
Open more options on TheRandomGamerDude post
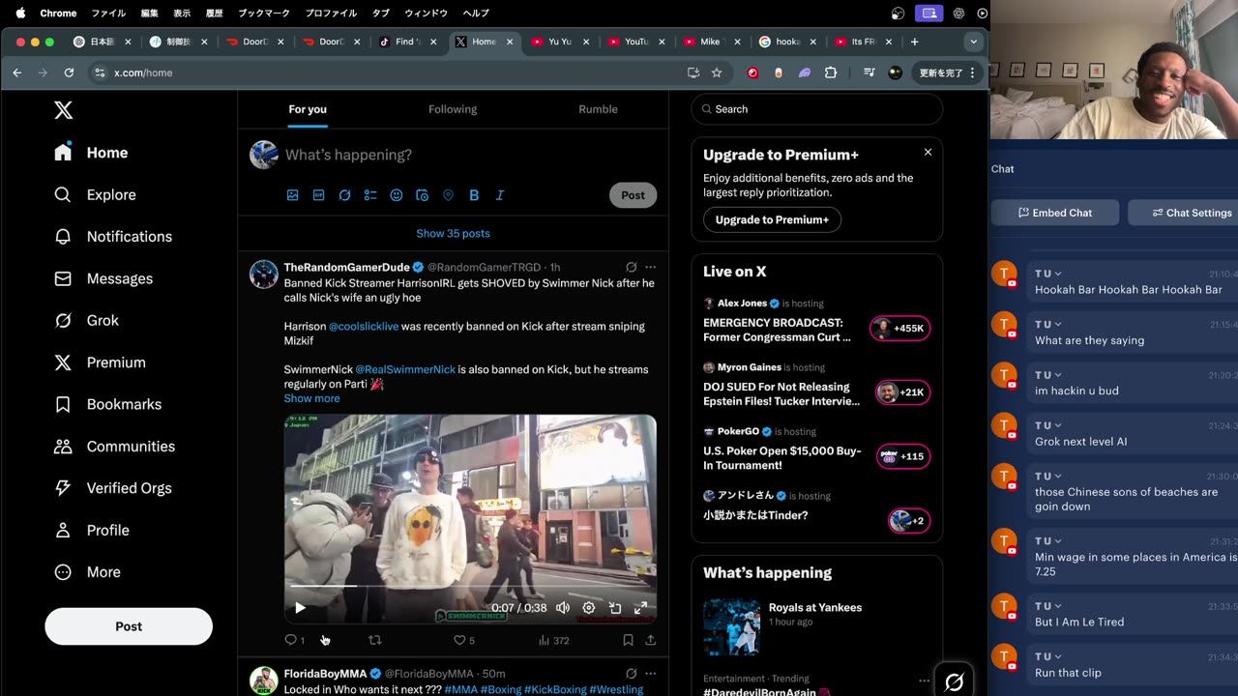[650, 267]
